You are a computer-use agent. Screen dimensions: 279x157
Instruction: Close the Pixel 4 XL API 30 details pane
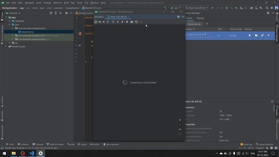[272, 102]
